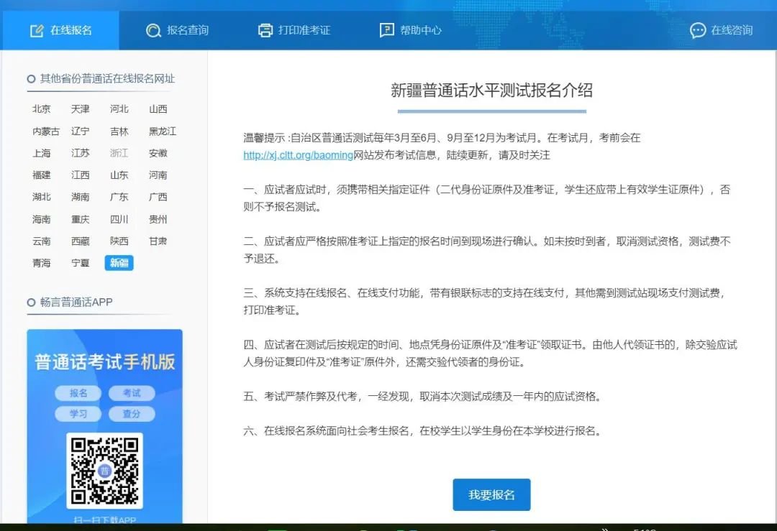
Task: Click the 报名 pill in app banner
Action: pyautogui.click(x=78, y=393)
